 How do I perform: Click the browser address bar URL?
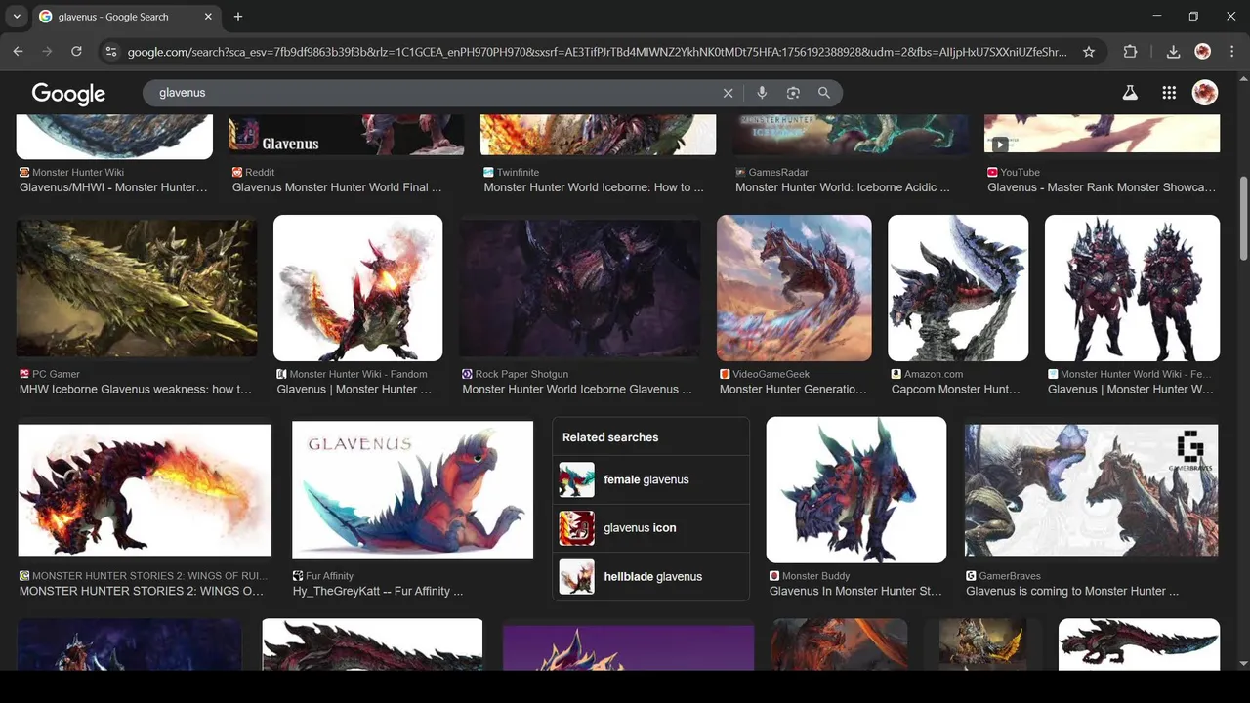pos(597,52)
